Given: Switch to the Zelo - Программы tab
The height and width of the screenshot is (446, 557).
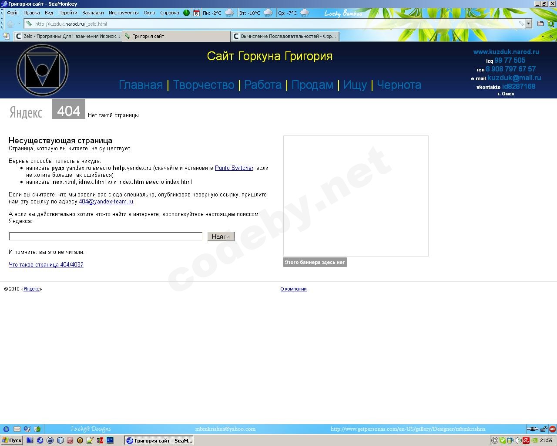Looking at the screenshot, I should coord(67,36).
